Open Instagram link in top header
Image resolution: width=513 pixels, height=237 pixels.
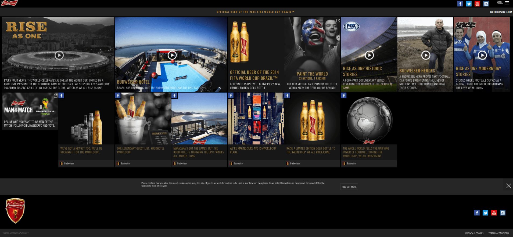(486, 4)
